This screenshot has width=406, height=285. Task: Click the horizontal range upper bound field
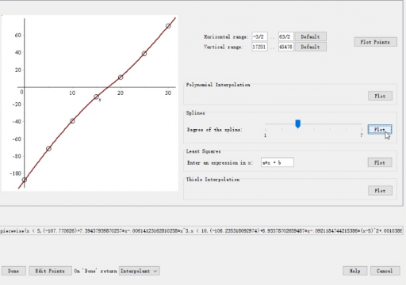286,36
